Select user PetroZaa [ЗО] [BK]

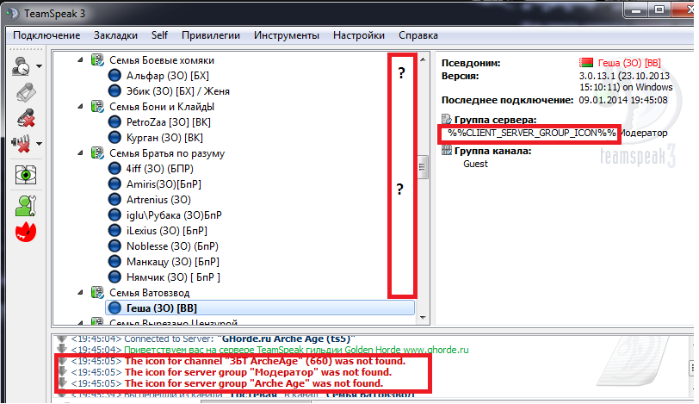168,121
